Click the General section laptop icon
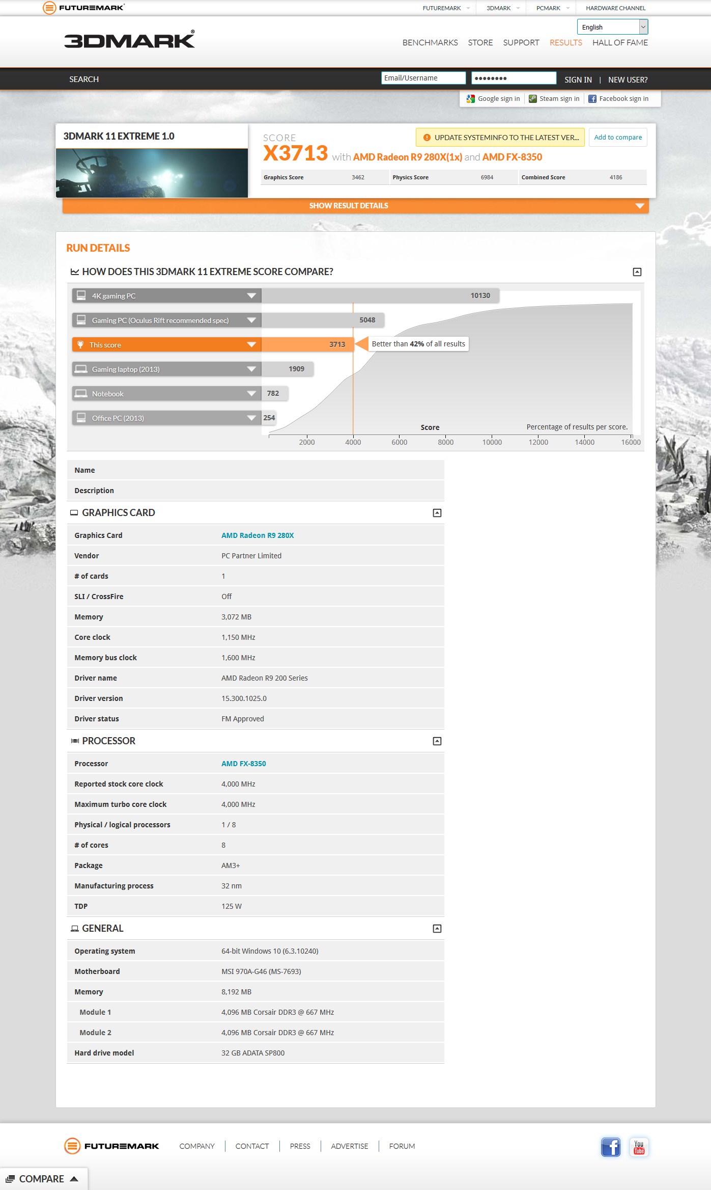The height and width of the screenshot is (1190, 711). tap(75, 929)
